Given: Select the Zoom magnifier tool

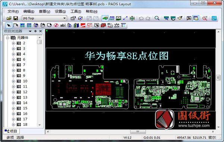Looking at the screenshot, I should pos(157,18).
